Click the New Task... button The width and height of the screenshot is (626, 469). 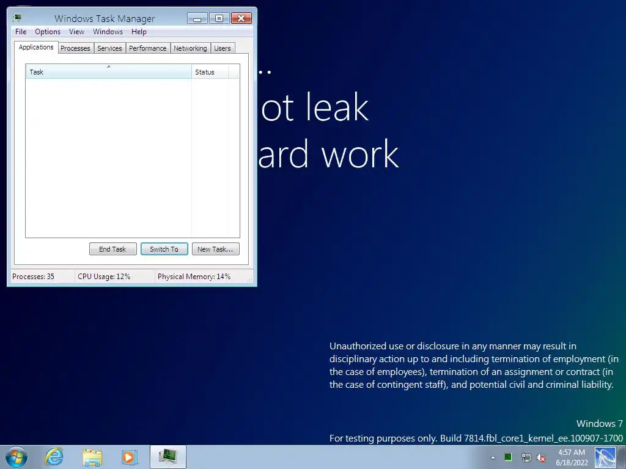[216, 249]
